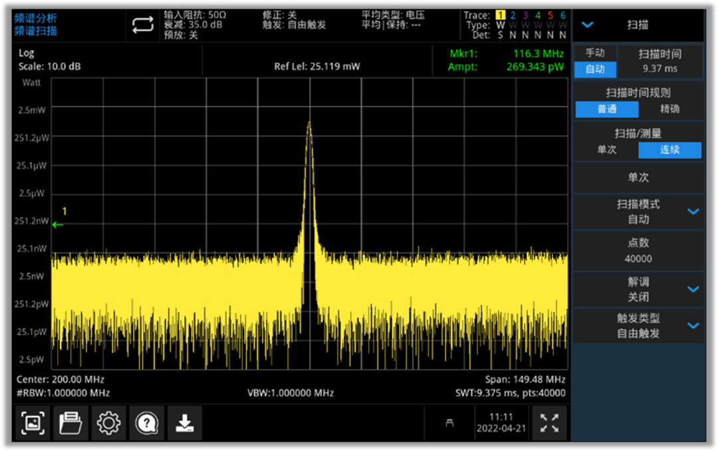
Task: Switch sweep time to manual (手动)
Action: click(595, 53)
